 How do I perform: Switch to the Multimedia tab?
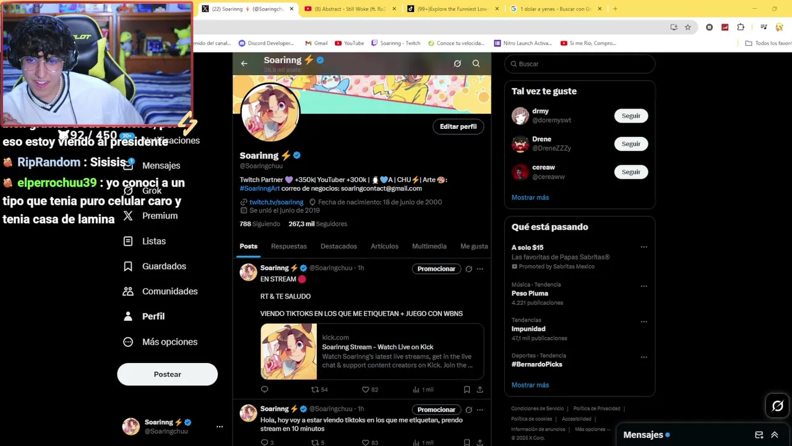tap(429, 246)
